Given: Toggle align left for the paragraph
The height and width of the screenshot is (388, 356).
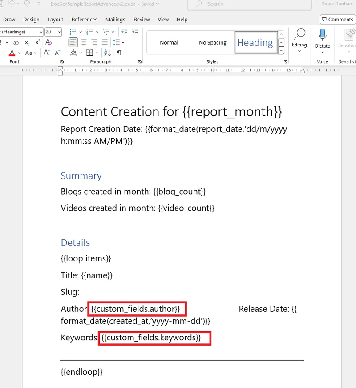Looking at the screenshot, I should 73,42.
